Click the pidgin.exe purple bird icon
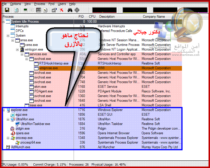The image size is (210, 168). [x=13, y=129]
